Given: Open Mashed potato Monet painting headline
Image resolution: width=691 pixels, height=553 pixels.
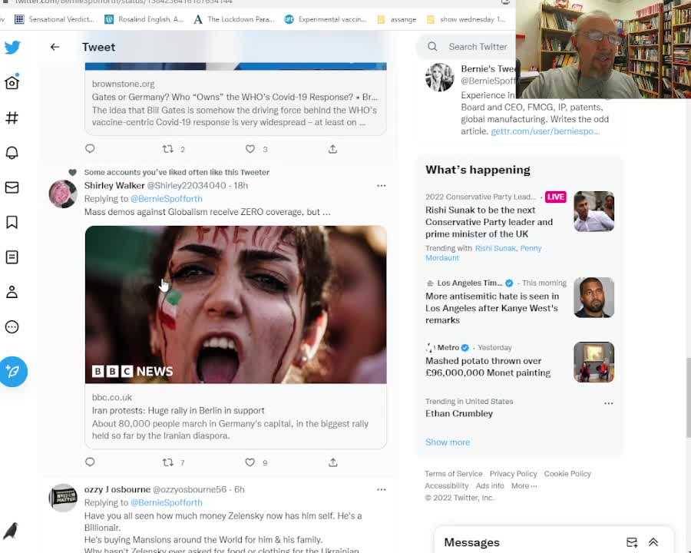Looking at the screenshot, I should [488, 366].
